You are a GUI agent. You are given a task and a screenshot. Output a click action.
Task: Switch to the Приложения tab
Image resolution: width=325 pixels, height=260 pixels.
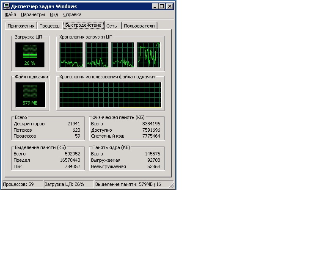[21, 26]
